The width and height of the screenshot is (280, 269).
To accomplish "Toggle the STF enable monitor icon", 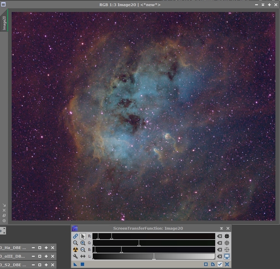I will point(227,256).
